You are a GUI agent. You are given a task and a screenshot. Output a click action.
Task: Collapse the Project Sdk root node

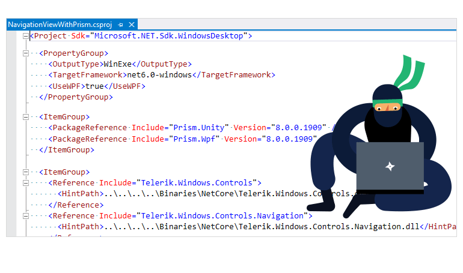[x=26, y=36]
